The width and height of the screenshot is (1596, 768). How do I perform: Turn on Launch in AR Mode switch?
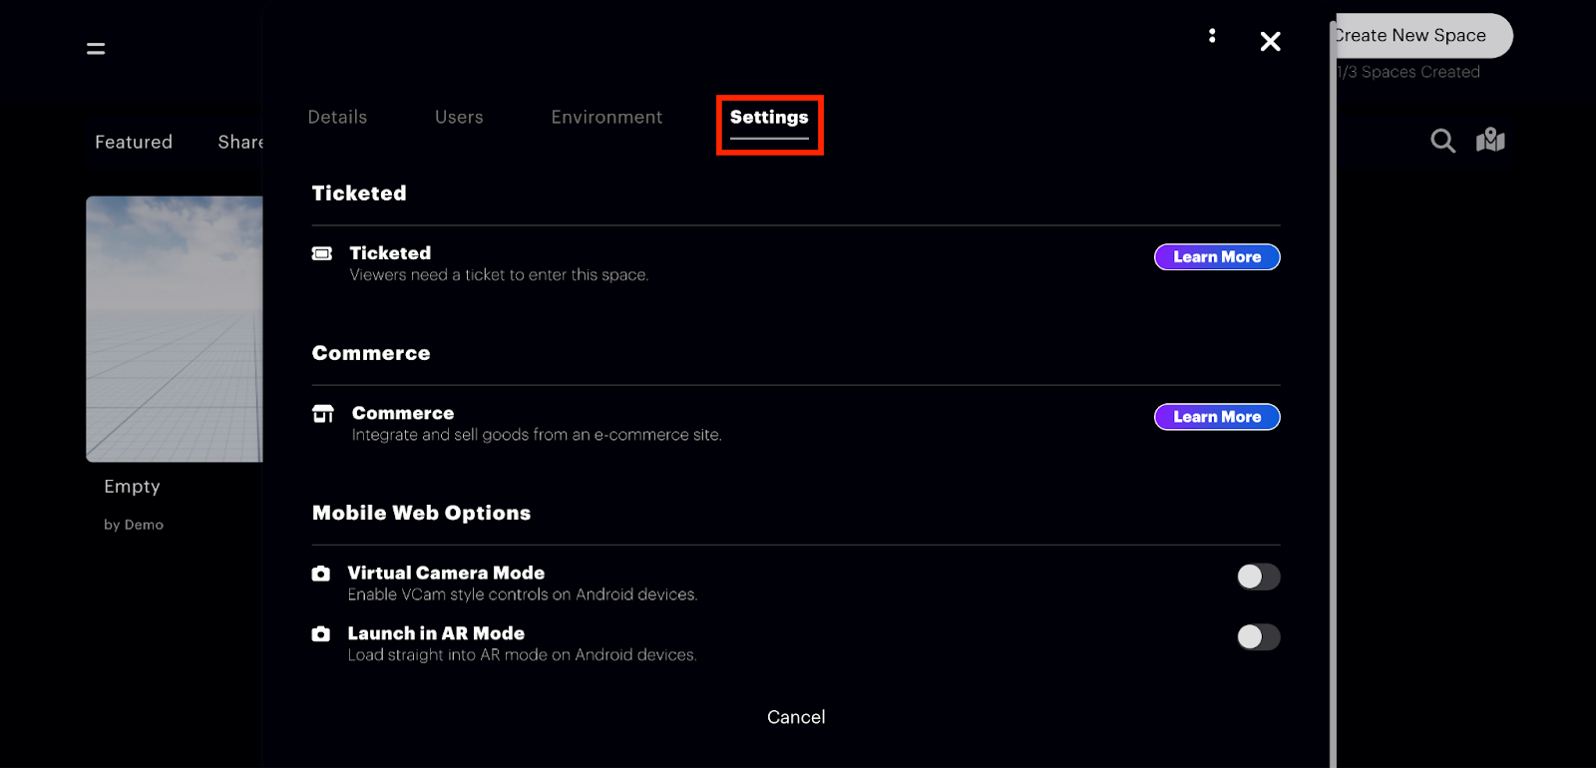tap(1258, 636)
